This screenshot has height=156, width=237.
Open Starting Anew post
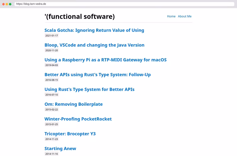[60, 148]
